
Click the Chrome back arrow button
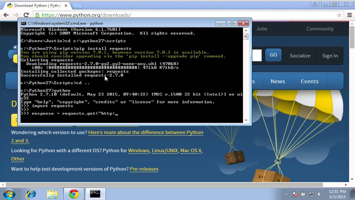[x=6, y=15]
